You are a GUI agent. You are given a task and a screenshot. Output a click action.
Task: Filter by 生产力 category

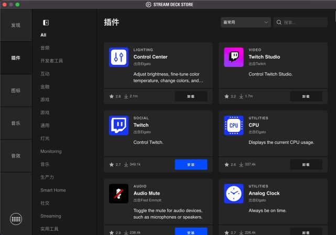coord(47,177)
